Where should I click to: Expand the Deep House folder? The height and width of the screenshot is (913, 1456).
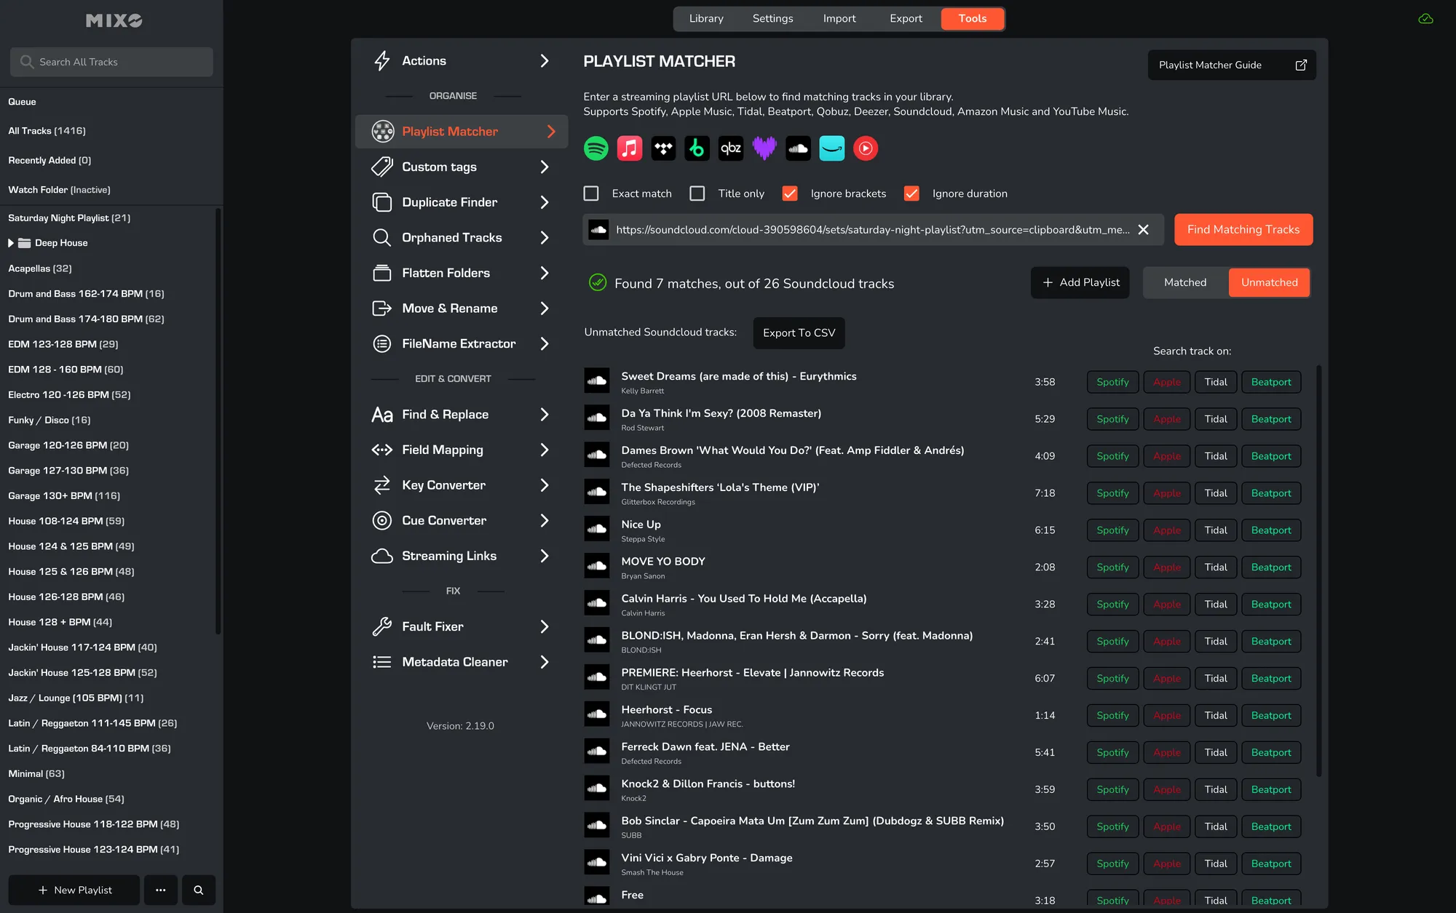pos(11,243)
